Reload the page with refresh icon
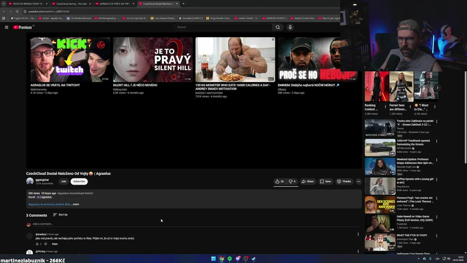The height and width of the screenshot is (263, 467). [x=17, y=11]
